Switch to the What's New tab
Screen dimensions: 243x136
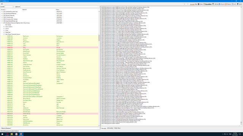[117, 128]
